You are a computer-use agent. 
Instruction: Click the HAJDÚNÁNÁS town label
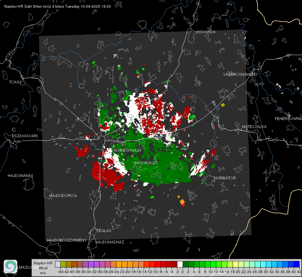click(20, 175)
